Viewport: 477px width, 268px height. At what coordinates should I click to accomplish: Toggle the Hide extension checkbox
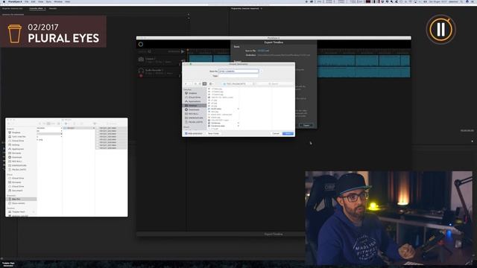point(186,133)
